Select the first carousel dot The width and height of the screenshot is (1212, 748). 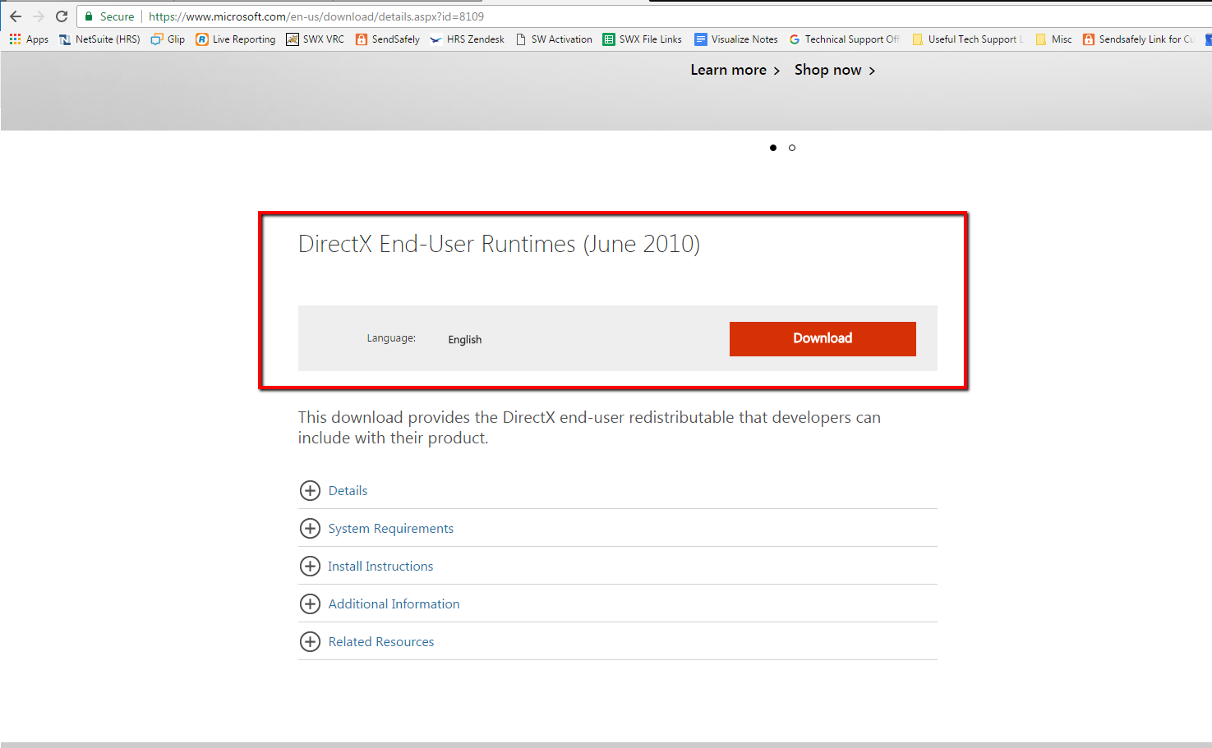pyautogui.click(x=773, y=148)
